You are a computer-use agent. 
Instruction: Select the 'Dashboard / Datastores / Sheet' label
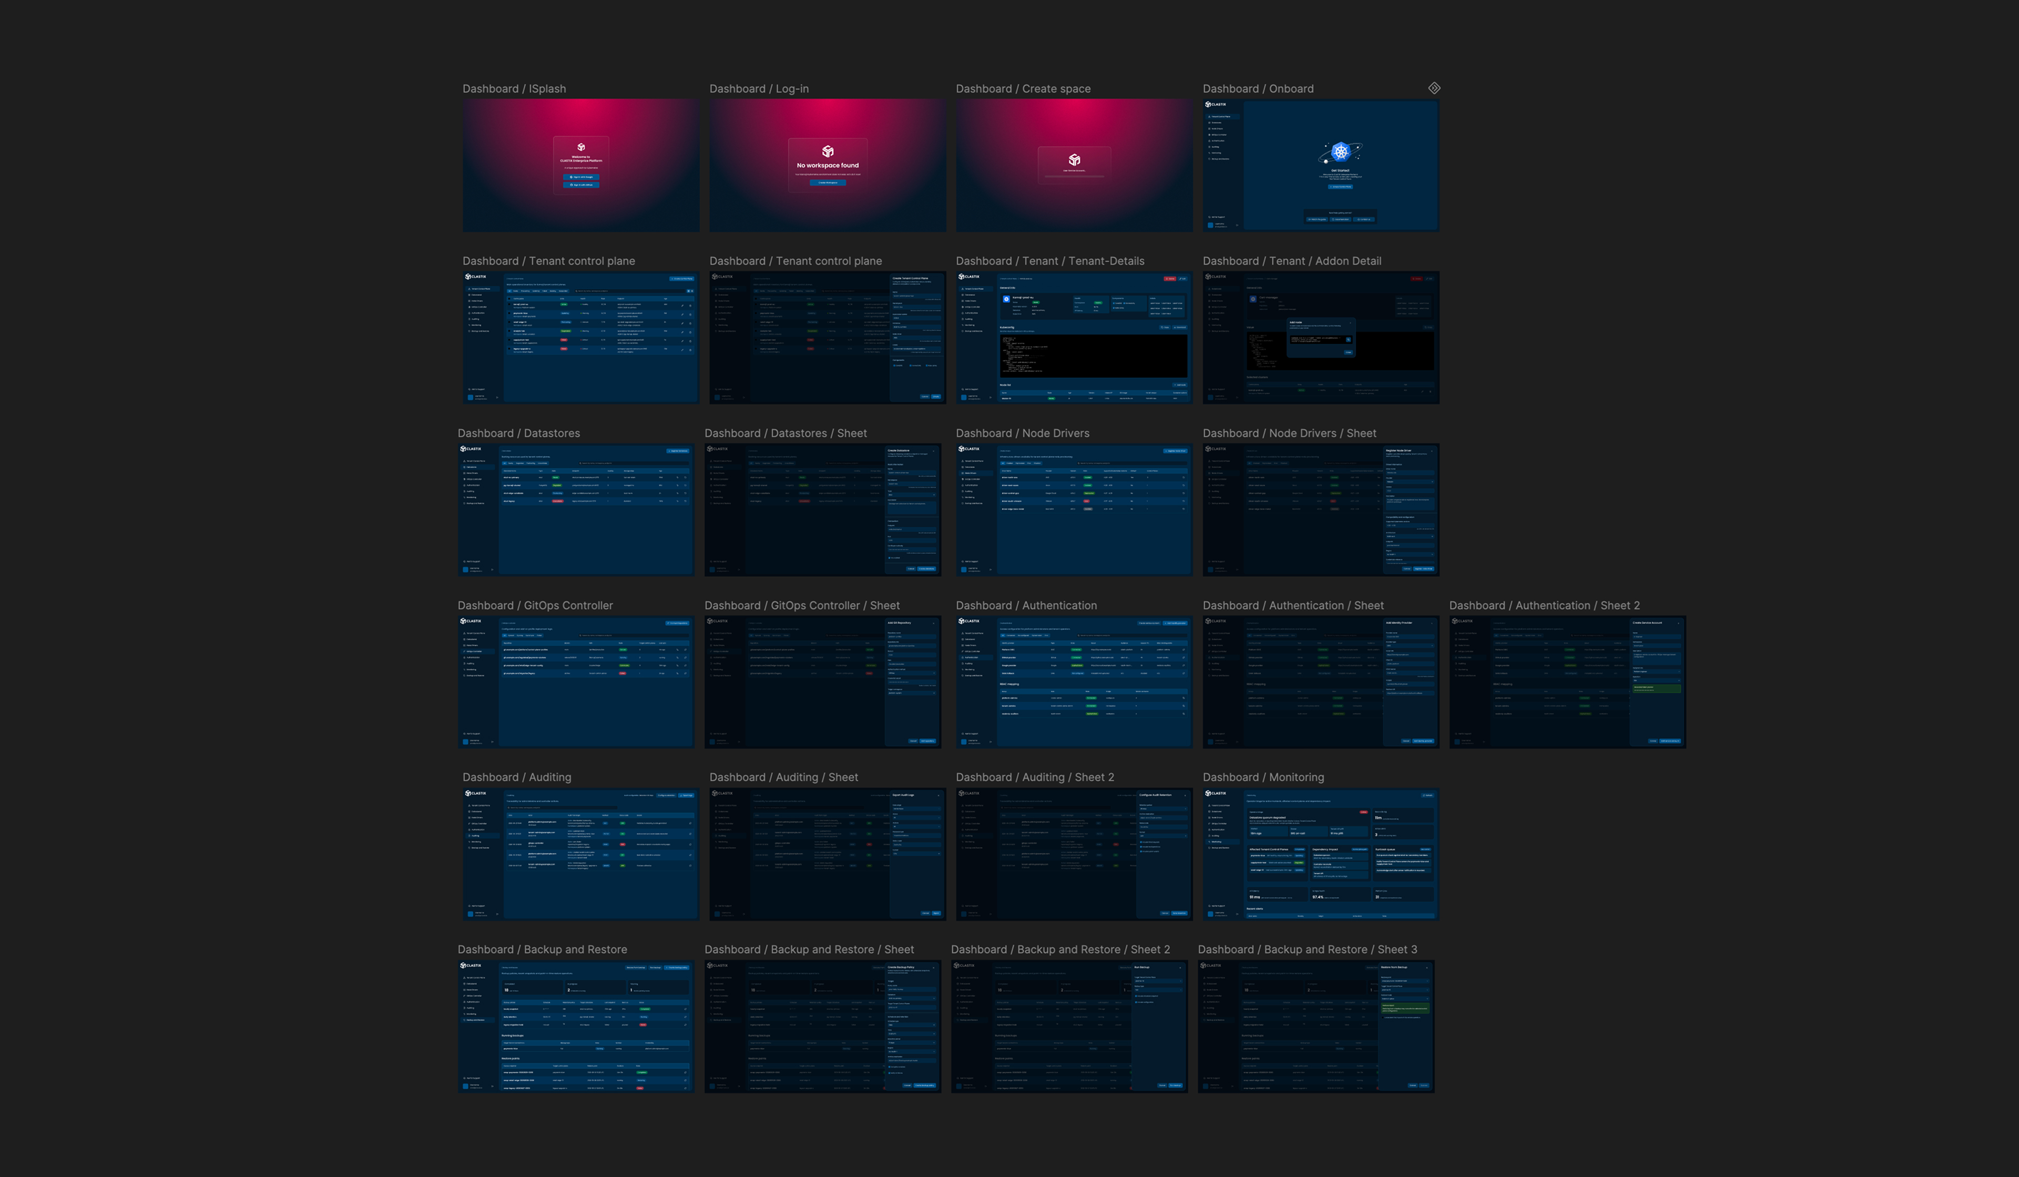pyautogui.click(x=785, y=433)
